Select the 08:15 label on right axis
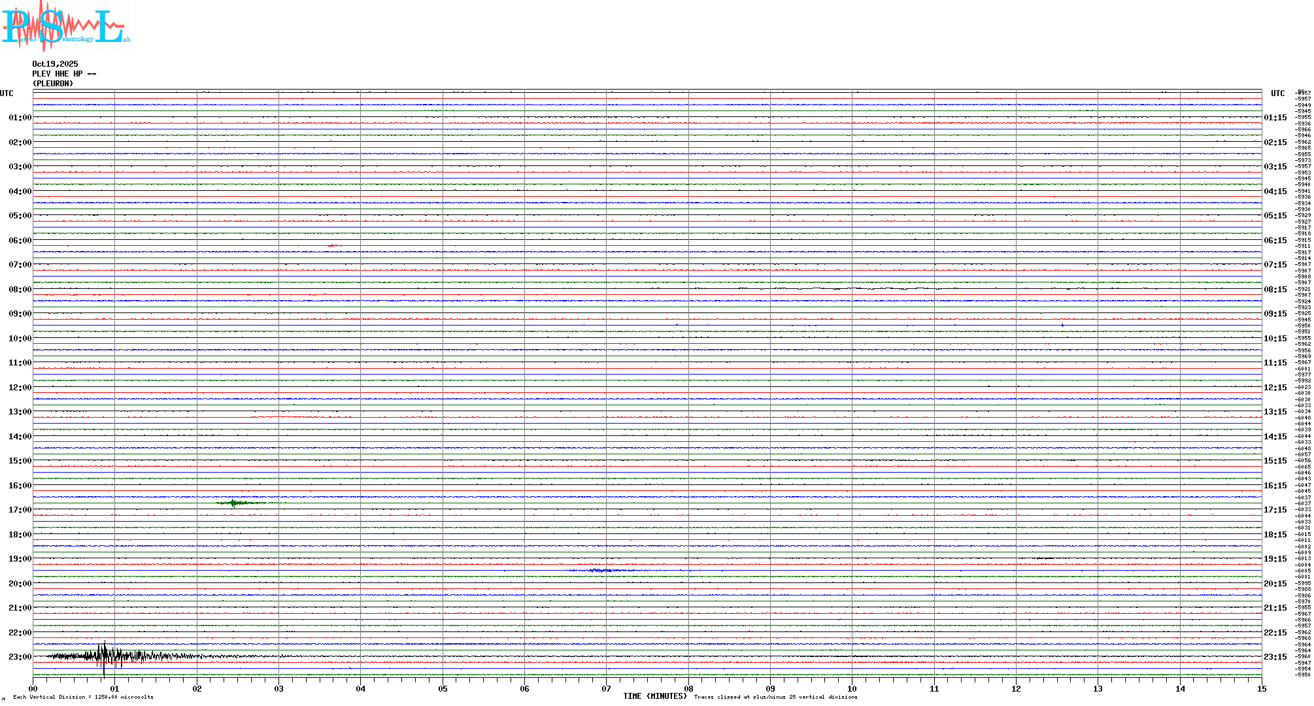 (1275, 290)
